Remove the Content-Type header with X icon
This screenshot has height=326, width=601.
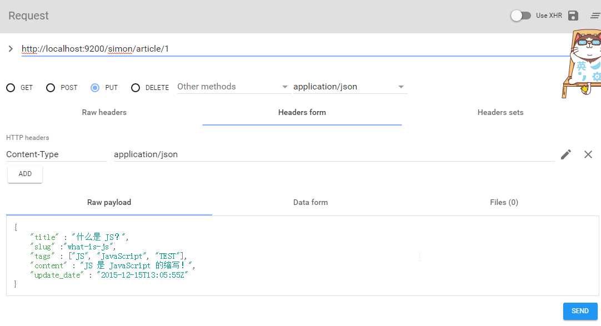588,154
